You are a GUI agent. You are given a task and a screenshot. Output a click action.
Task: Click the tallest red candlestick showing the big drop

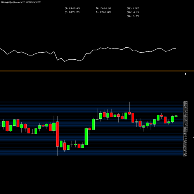57,134
